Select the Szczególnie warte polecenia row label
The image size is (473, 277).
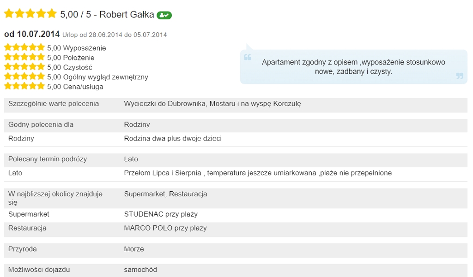pos(54,104)
